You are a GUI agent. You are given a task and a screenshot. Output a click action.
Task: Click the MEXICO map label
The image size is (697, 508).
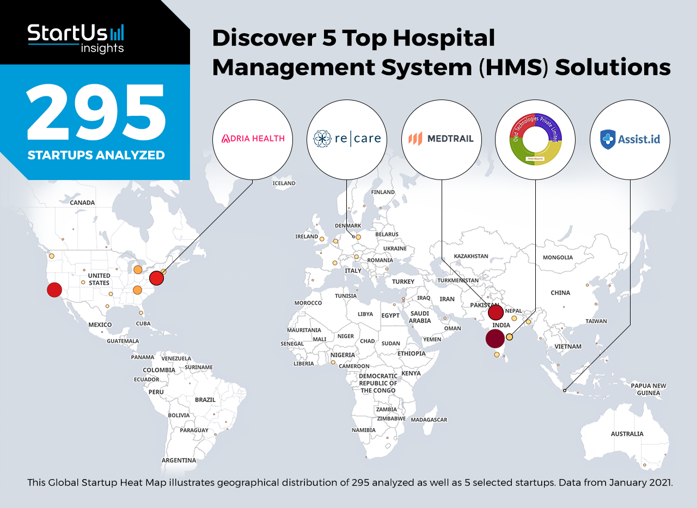(100, 325)
